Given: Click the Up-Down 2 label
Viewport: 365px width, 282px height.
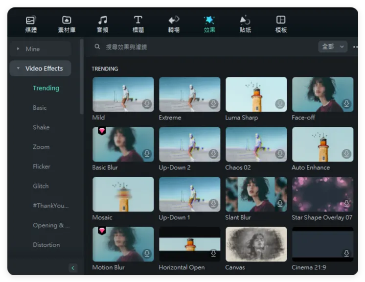Looking at the screenshot, I should pos(175,167).
